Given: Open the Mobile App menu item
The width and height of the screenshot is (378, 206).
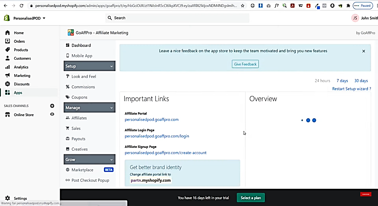Looking at the screenshot, I should (x=82, y=56).
